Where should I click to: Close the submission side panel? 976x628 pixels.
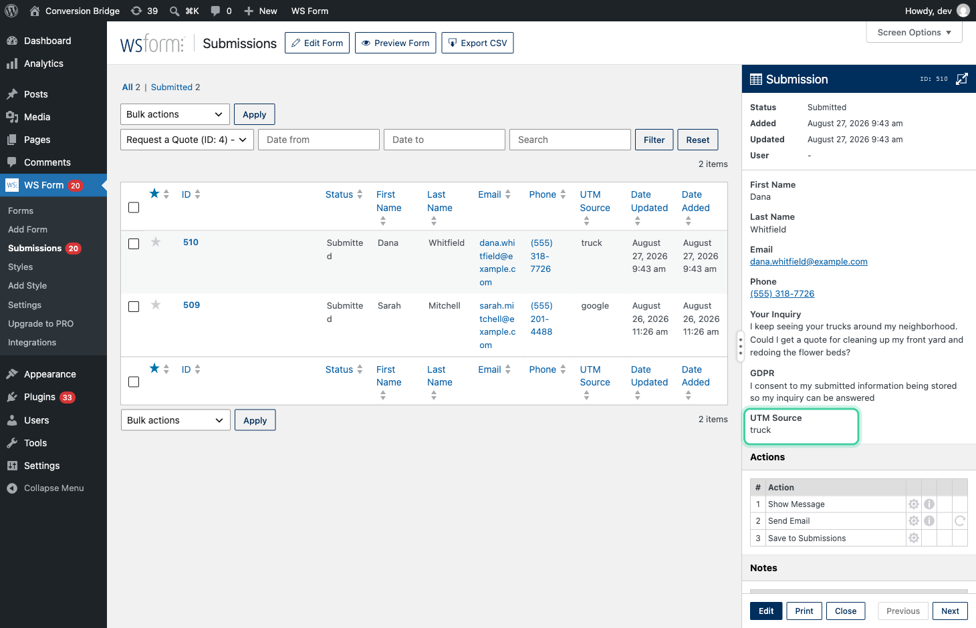846,611
